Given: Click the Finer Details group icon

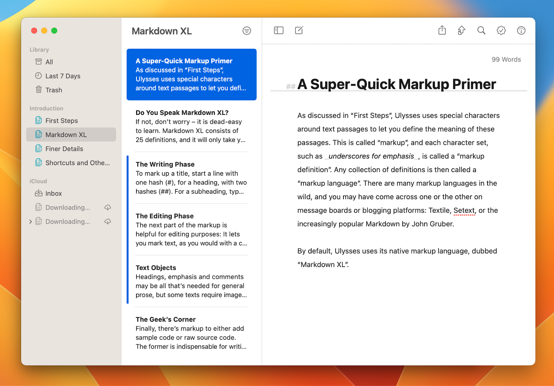Looking at the screenshot, I should click(x=39, y=148).
